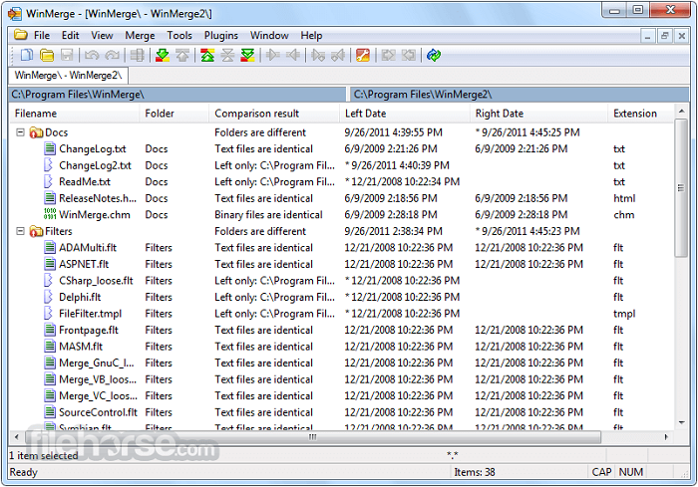Open the Merge menu
The image size is (698, 487).
140,35
